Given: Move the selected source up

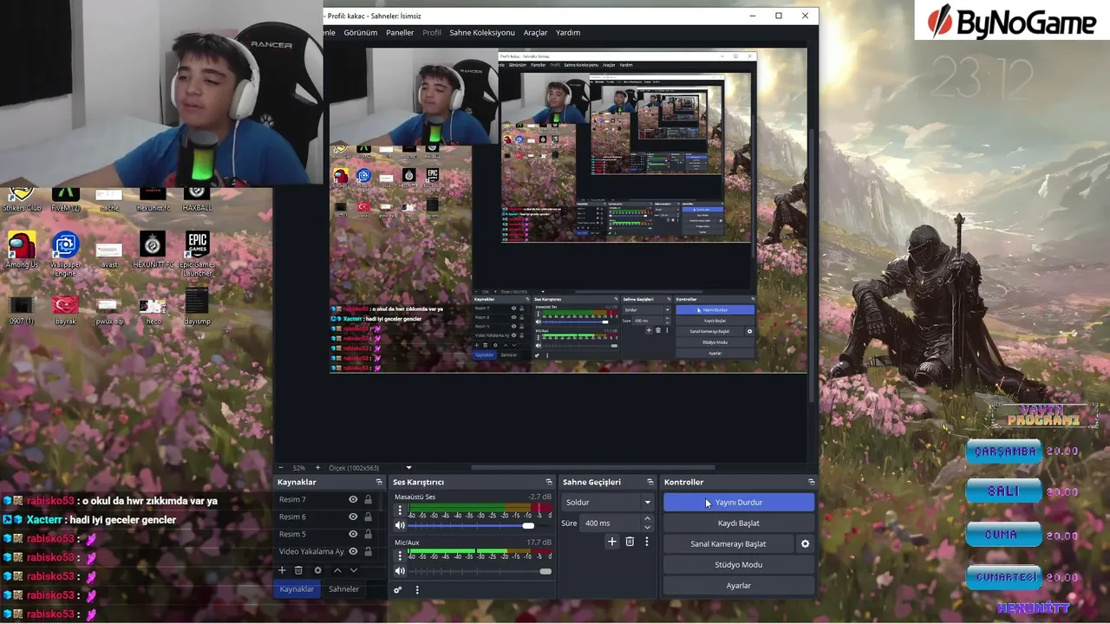Looking at the screenshot, I should click(x=337, y=570).
